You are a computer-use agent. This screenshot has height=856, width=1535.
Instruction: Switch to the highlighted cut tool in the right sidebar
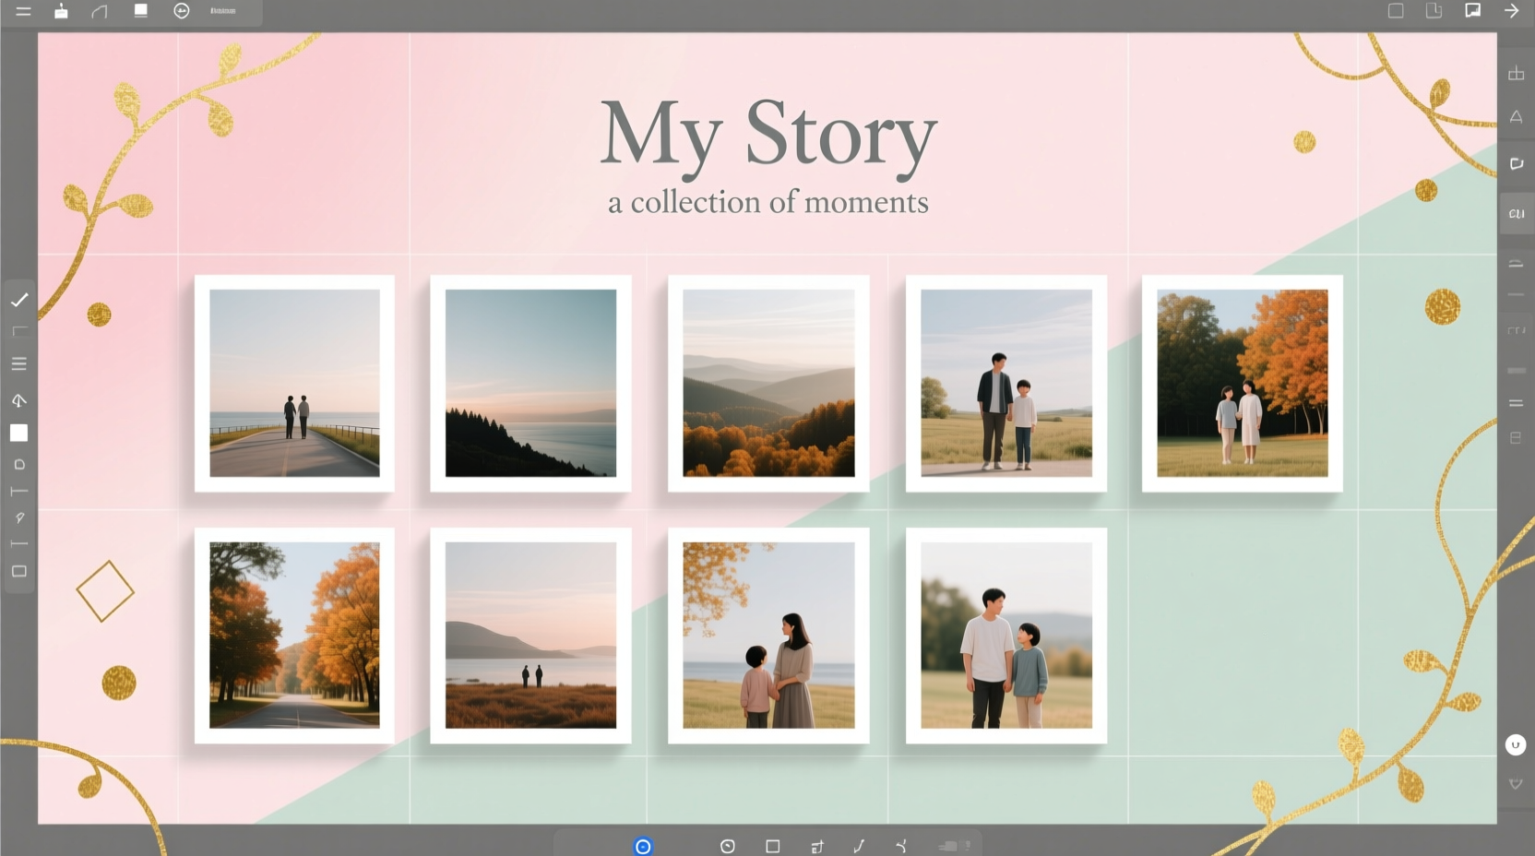[1517, 212]
